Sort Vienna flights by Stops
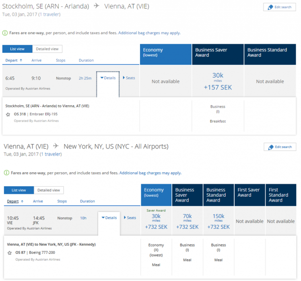The width and height of the screenshot is (301, 281). click(x=62, y=201)
